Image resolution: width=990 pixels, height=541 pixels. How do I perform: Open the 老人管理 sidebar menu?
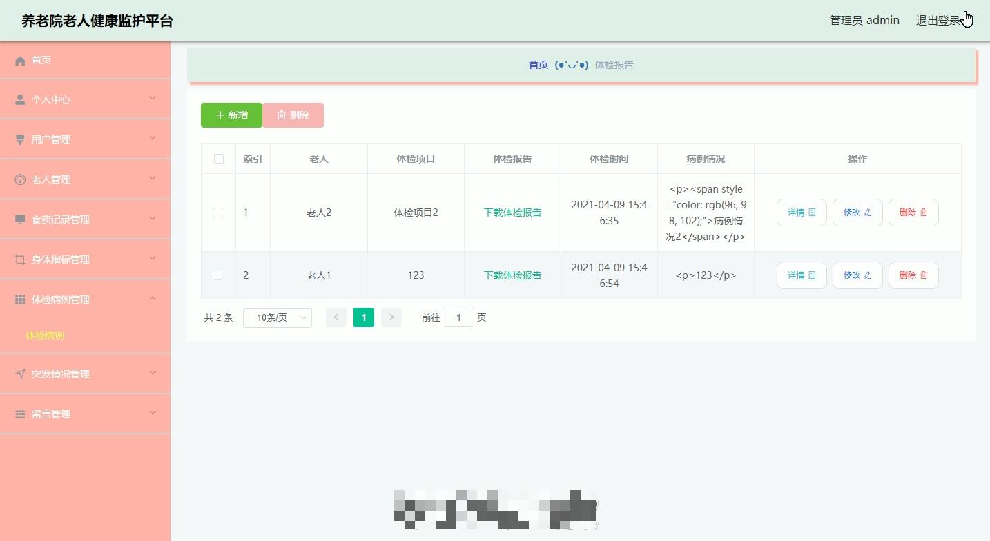pyautogui.click(x=85, y=179)
